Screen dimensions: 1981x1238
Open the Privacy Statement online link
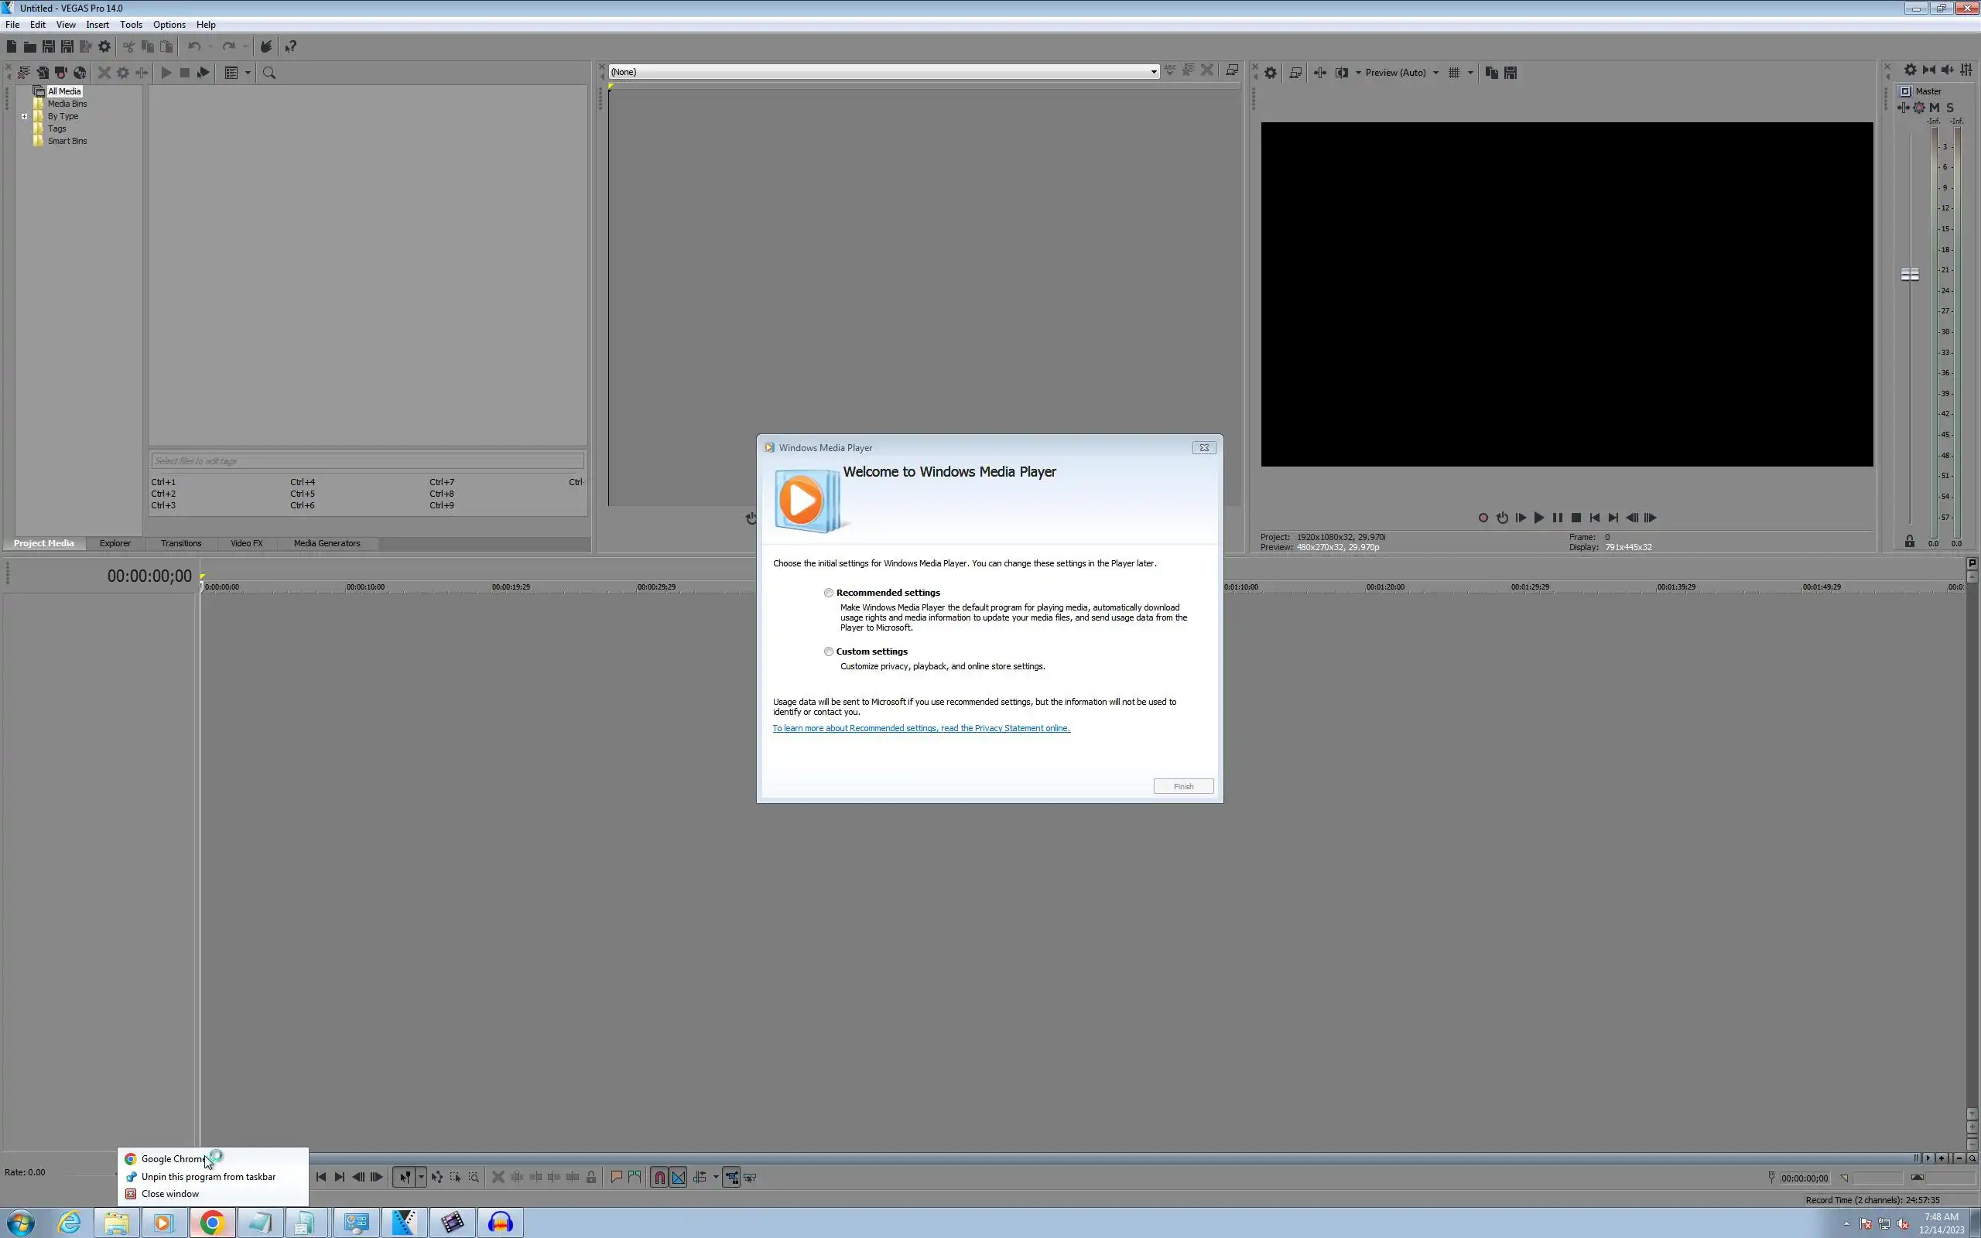click(x=921, y=728)
